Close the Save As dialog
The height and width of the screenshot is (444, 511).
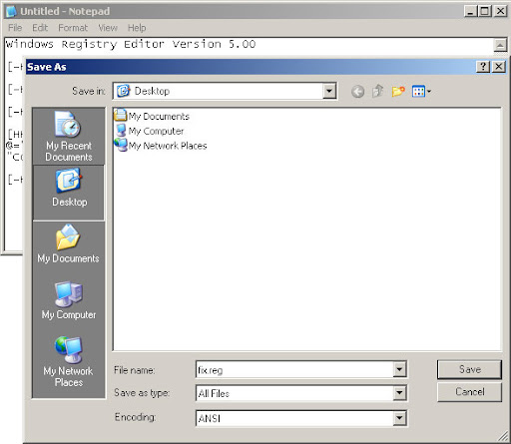[499, 67]
